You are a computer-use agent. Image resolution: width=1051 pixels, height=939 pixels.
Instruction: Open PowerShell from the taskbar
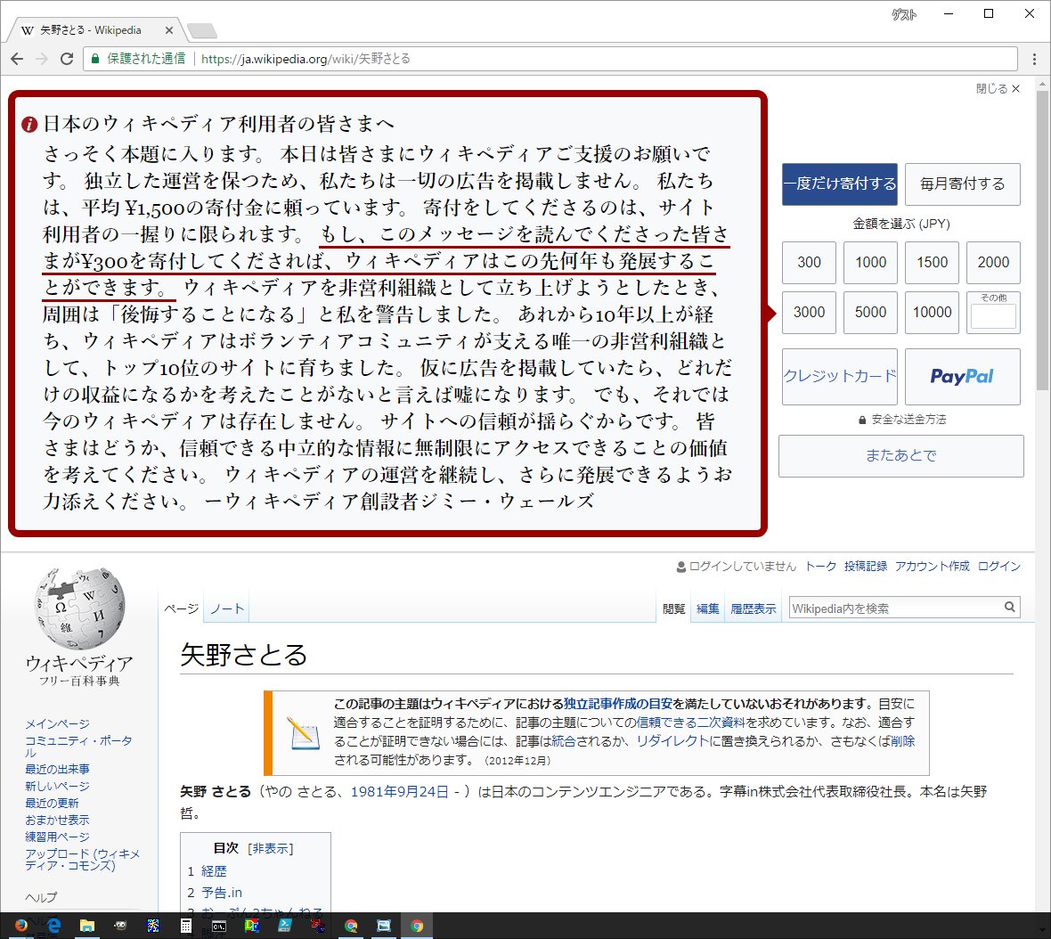[x=284, y=926]
